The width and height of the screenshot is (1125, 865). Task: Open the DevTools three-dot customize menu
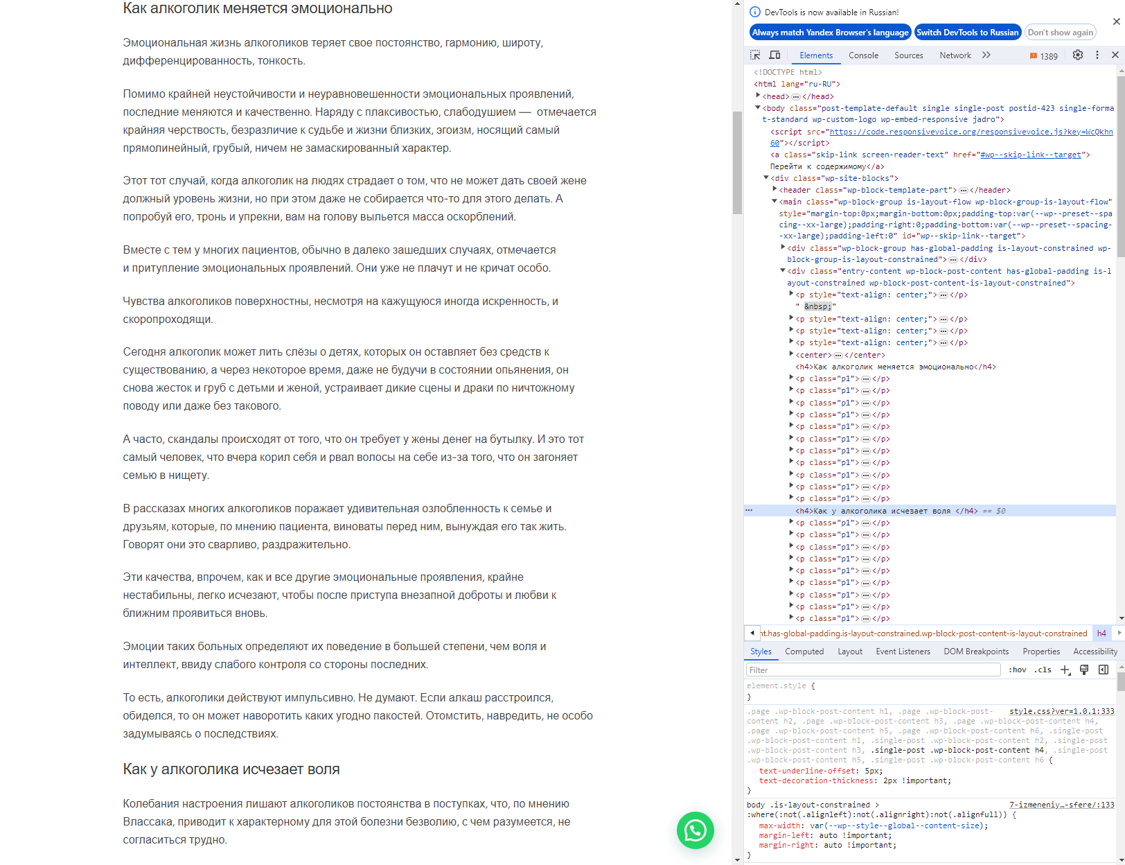tap(1097, 55)
